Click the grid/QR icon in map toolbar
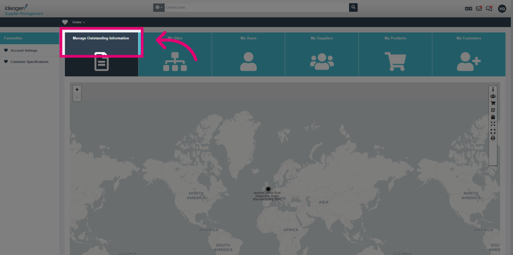Image resolution: width=513 pixels, height=255 pixels. point(493,110)
